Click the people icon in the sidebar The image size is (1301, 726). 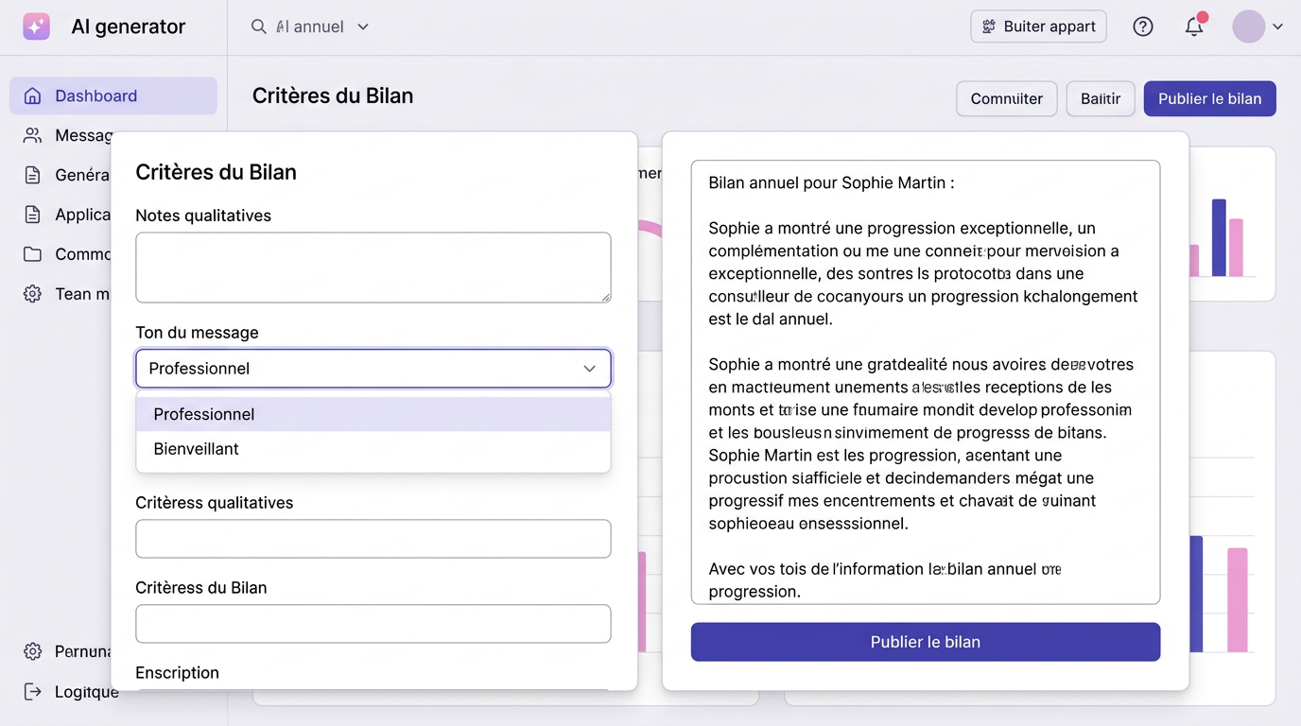(x=33, y=135)
